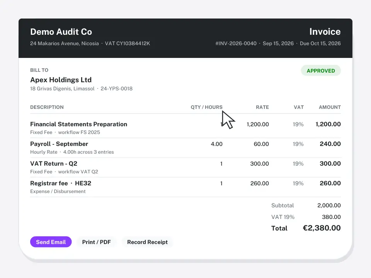
Task: Click the bold 300.00 amount
Action: [x=330, y=164]
